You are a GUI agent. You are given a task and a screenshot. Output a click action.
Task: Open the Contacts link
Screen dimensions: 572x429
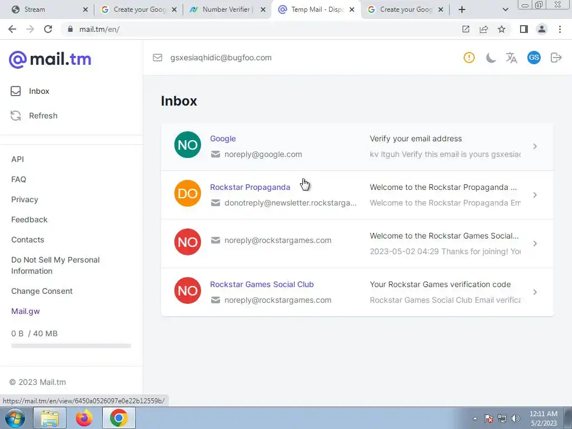click(x=28, y=240)
